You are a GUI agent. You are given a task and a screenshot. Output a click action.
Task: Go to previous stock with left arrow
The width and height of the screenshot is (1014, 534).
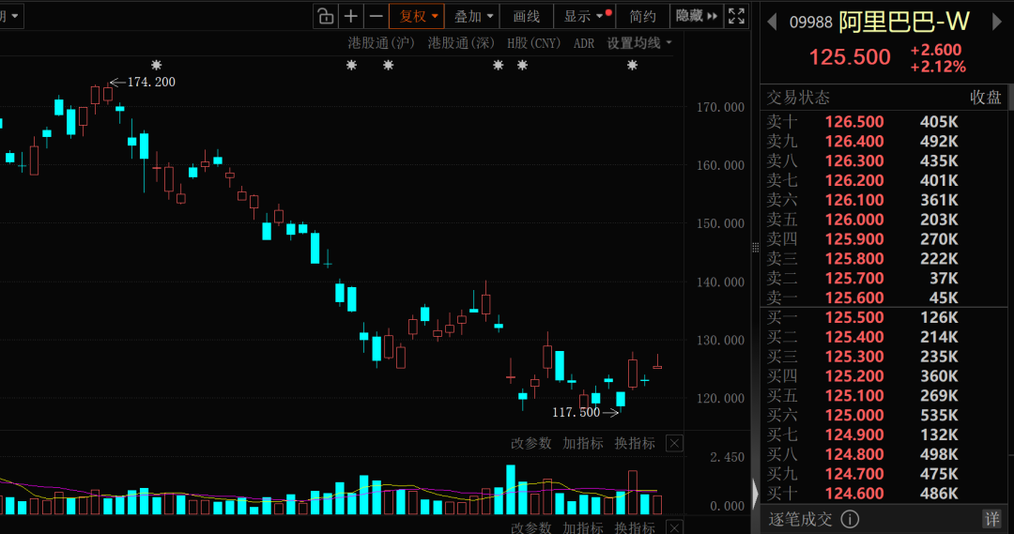(772, 23)
